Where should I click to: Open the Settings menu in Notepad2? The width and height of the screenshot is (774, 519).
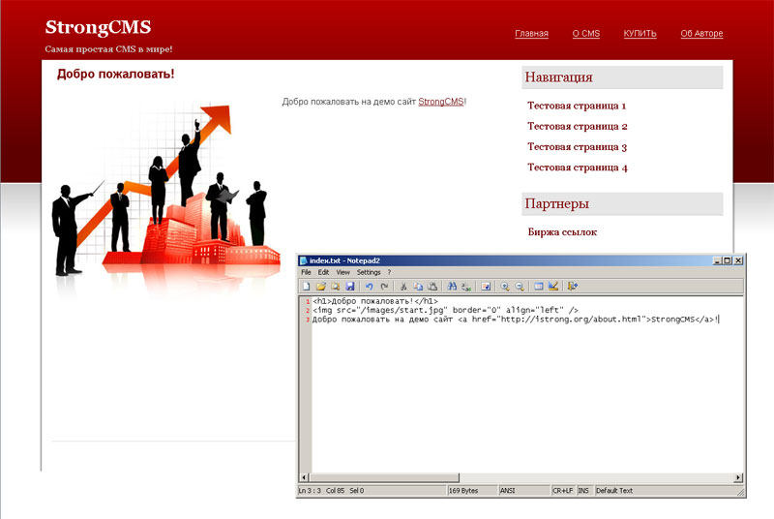click(x=369, y=272)
